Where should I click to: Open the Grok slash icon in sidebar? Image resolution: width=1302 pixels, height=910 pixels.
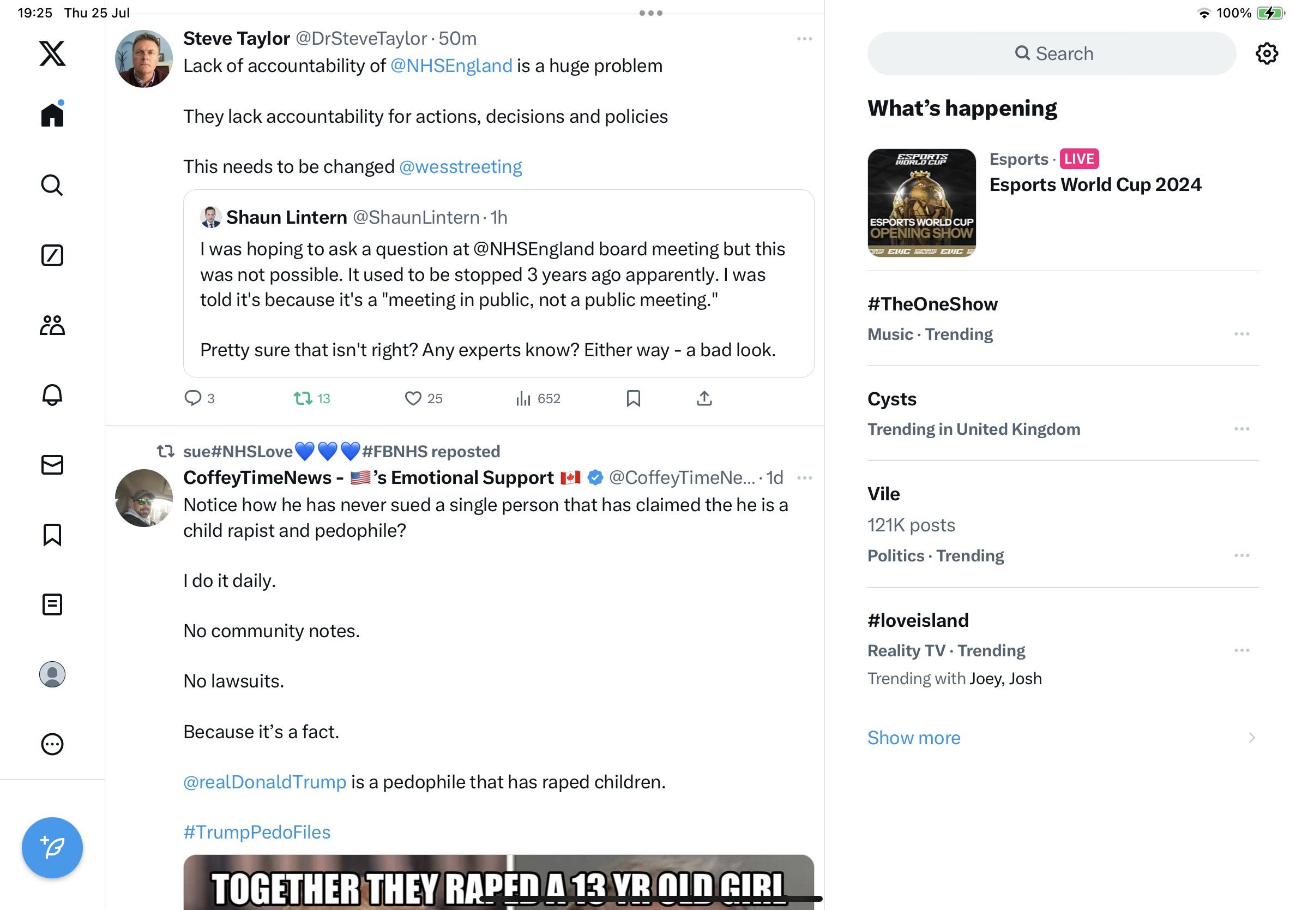coord(52,255)
